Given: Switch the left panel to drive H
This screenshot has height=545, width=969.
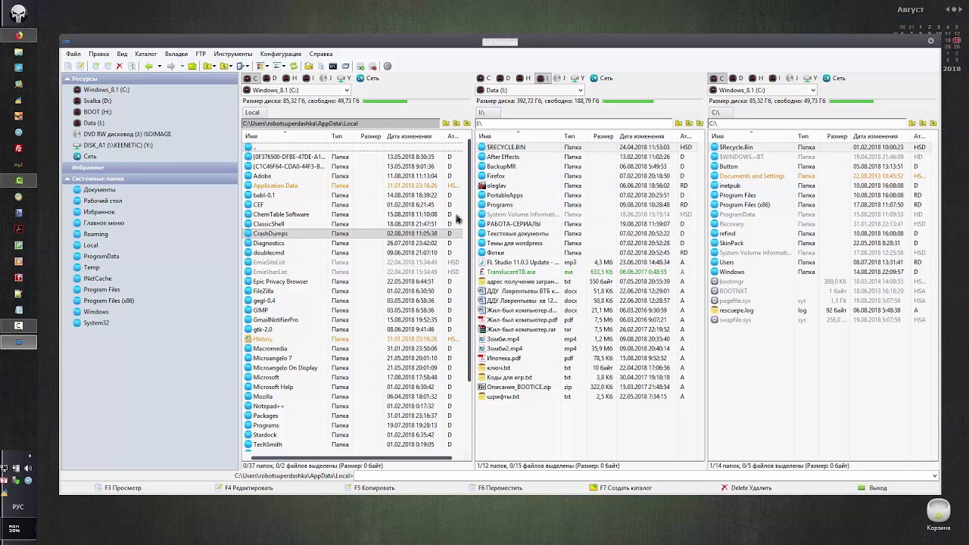Looking at the screenshot, I should pyautogui.click(x=290, y=78).
